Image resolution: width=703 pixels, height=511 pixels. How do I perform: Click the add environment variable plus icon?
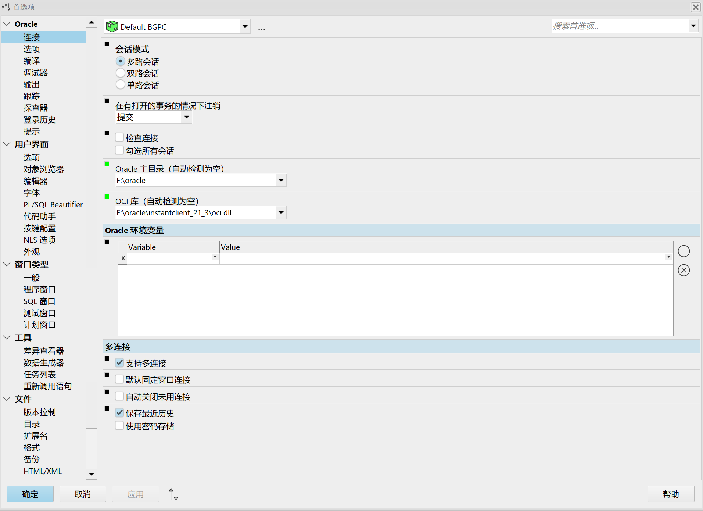click(x=684, y=251)
